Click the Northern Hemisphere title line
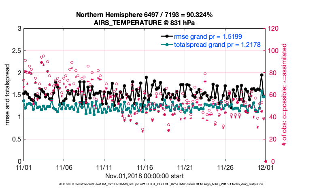This screenshot has height=190, width=336. pos(145,15)
